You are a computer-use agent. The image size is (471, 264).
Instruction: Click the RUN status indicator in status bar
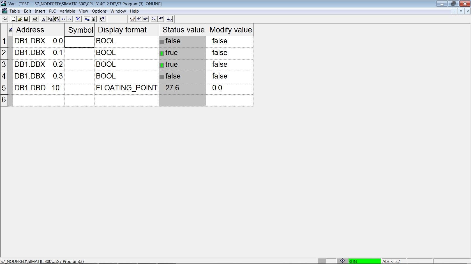364,261
